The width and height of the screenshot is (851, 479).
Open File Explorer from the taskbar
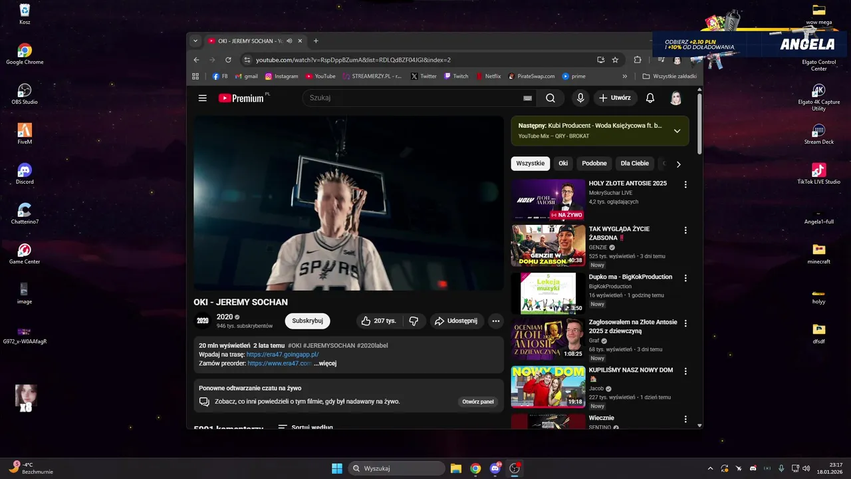(x=456, y=468)
